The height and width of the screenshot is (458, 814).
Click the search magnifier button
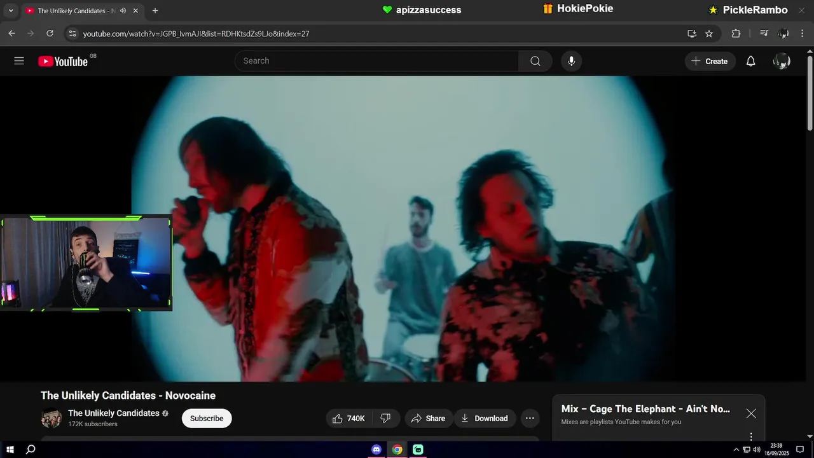[x=535, y=61]
